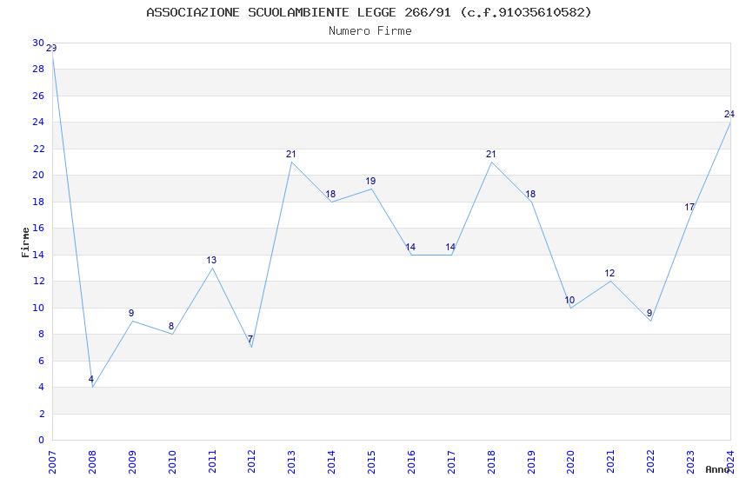Select the 2015 data point labeled 19
The image size is (739, 478).
tap(371, 189)
